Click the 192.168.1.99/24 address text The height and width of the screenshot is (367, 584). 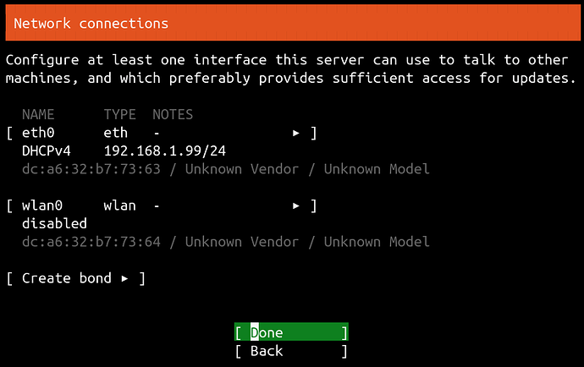click(165, 151)
